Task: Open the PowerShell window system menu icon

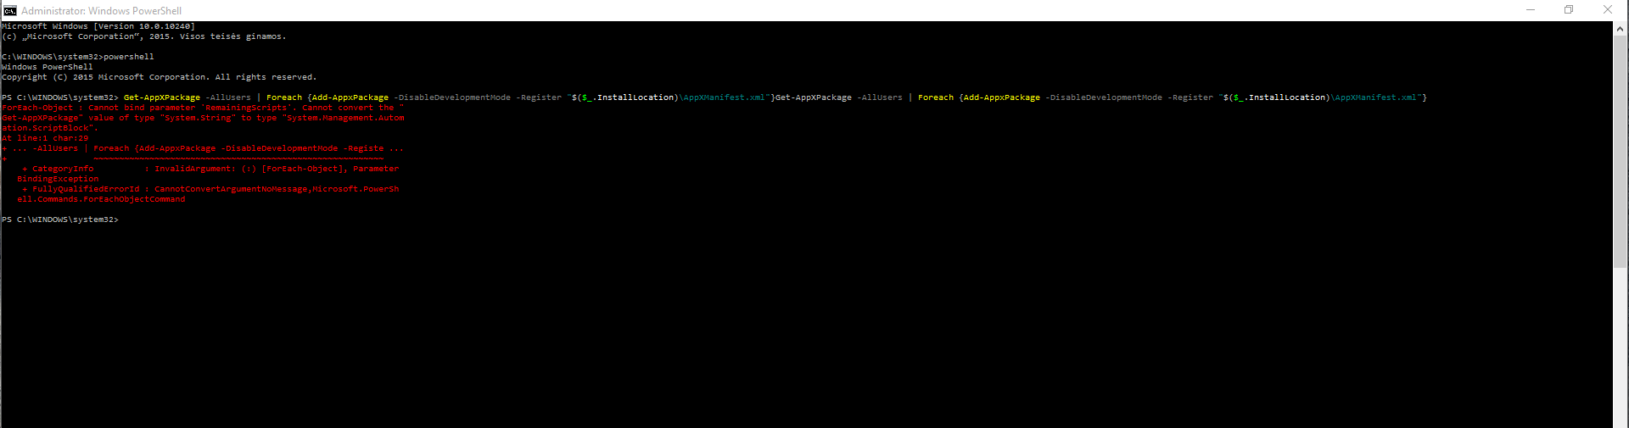Action: click(9, 10)
